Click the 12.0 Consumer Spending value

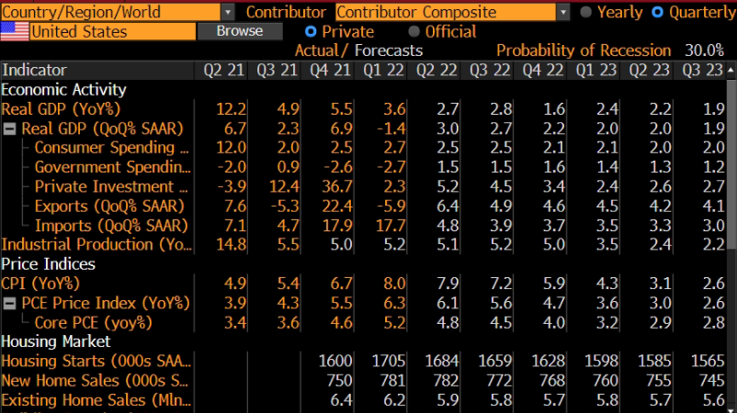(231, 148)
